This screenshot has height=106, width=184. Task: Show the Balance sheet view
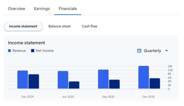[59, 26]
